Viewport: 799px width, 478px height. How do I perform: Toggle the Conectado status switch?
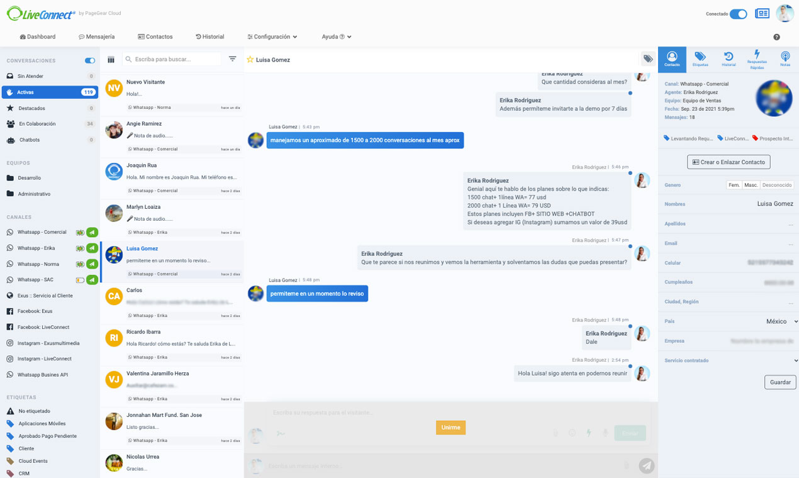738,14
